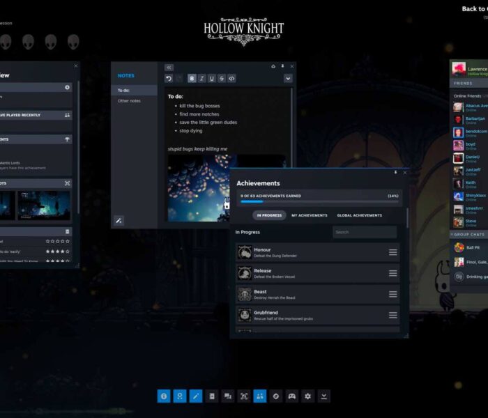Click the Friends section header
Screen dimensions: 488x418
pyautogui.click(x=469, y=84)
